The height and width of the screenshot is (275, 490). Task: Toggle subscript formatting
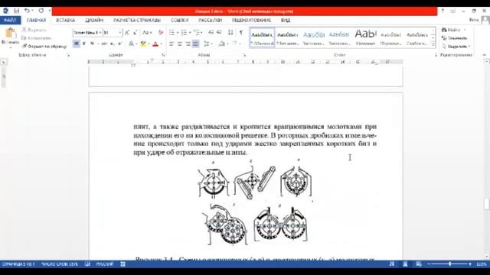tap(113, 44)
